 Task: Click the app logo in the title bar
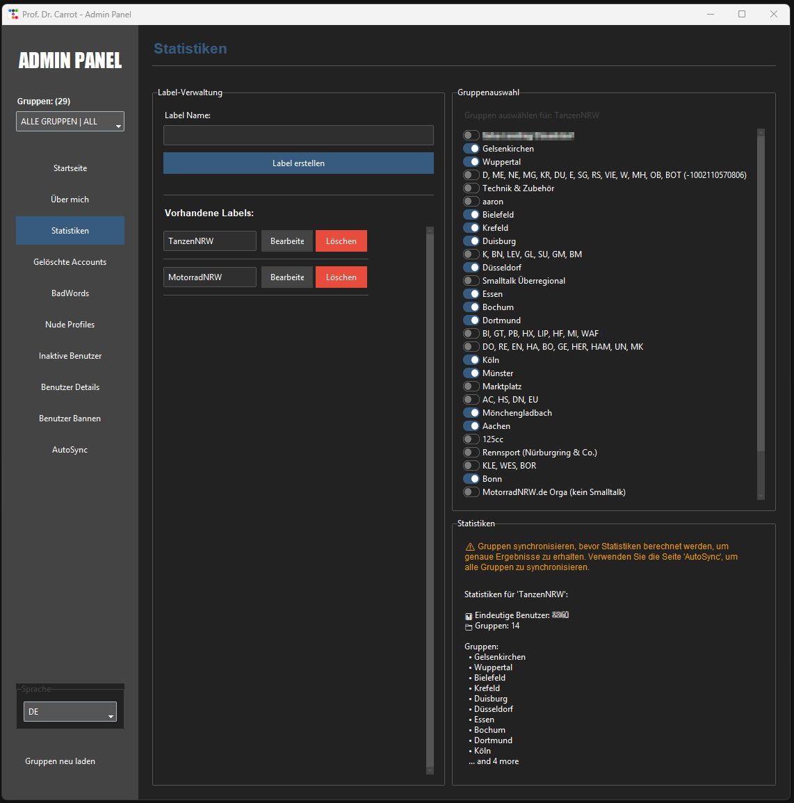click(x=13, y=14)
